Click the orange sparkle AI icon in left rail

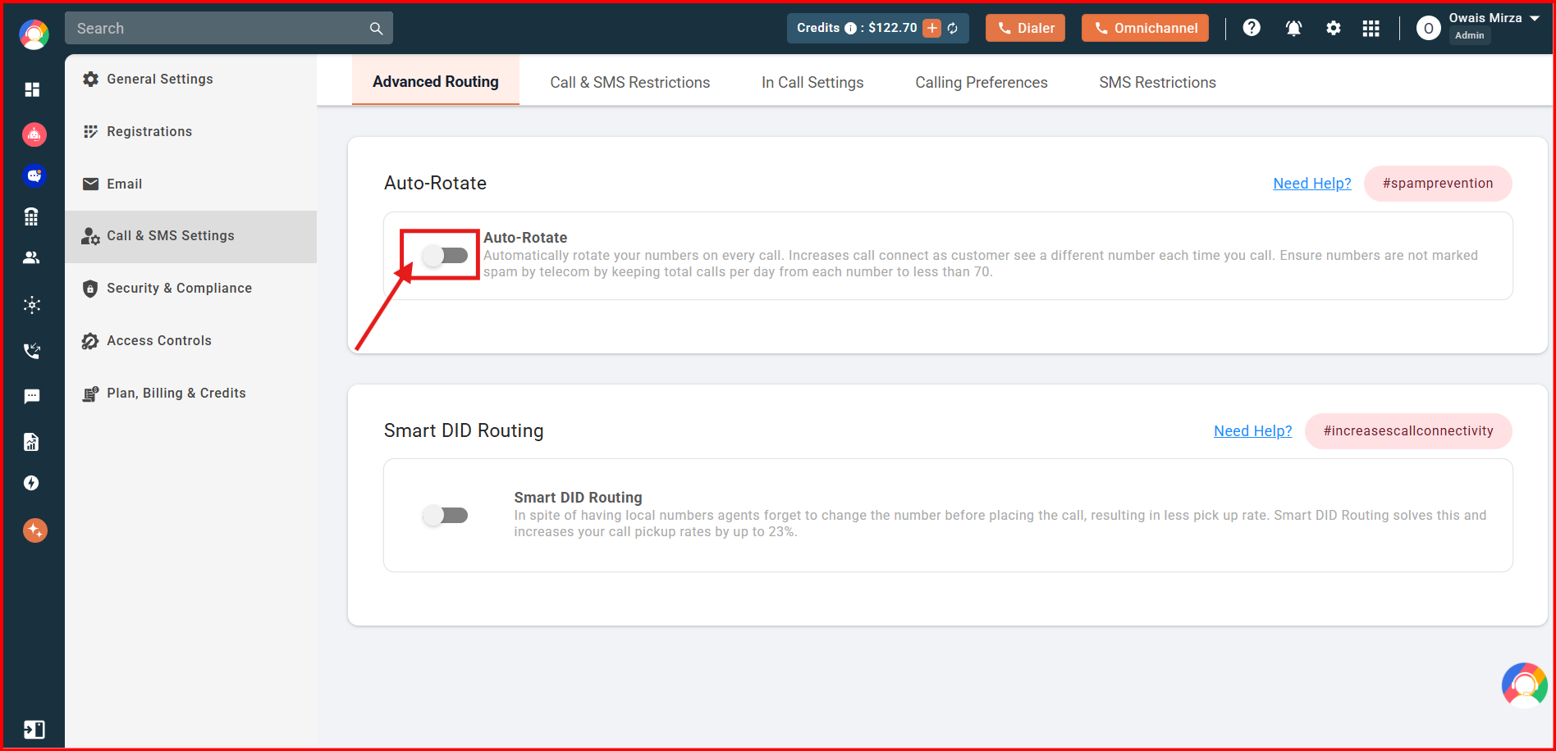pos(34,530)
